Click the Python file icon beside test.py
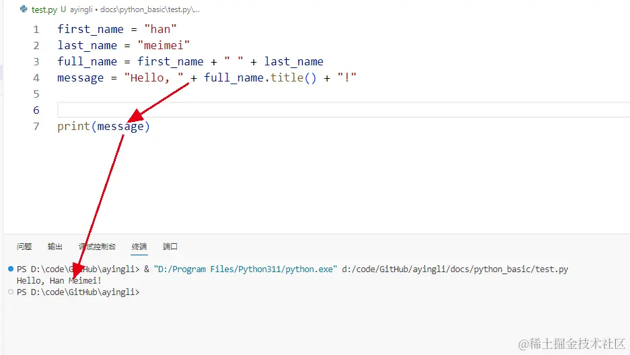 coord(24,9)
